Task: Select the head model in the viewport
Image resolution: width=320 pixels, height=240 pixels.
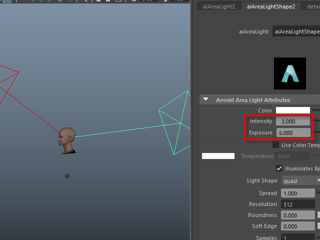Action: click(x=67, y=139)
